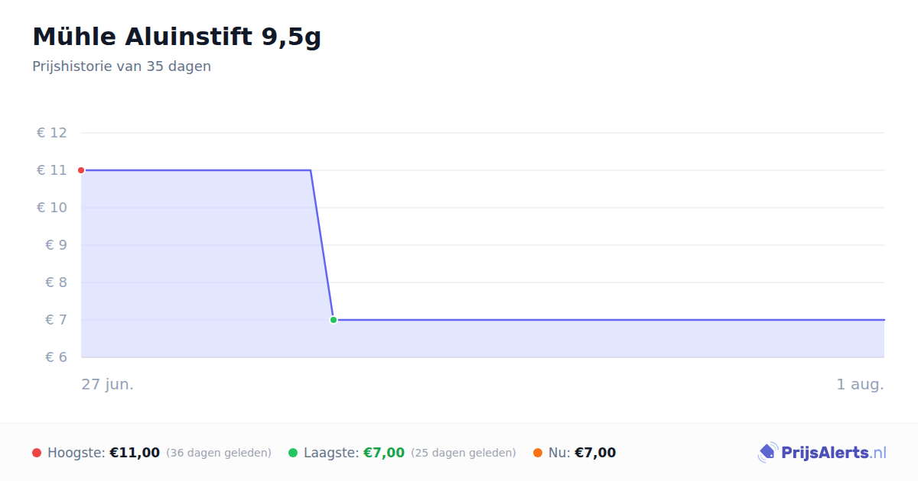This screenshot has height=481, width=918.
Task: Click the red dot beside Hoogste
Action: click(37, 453)
